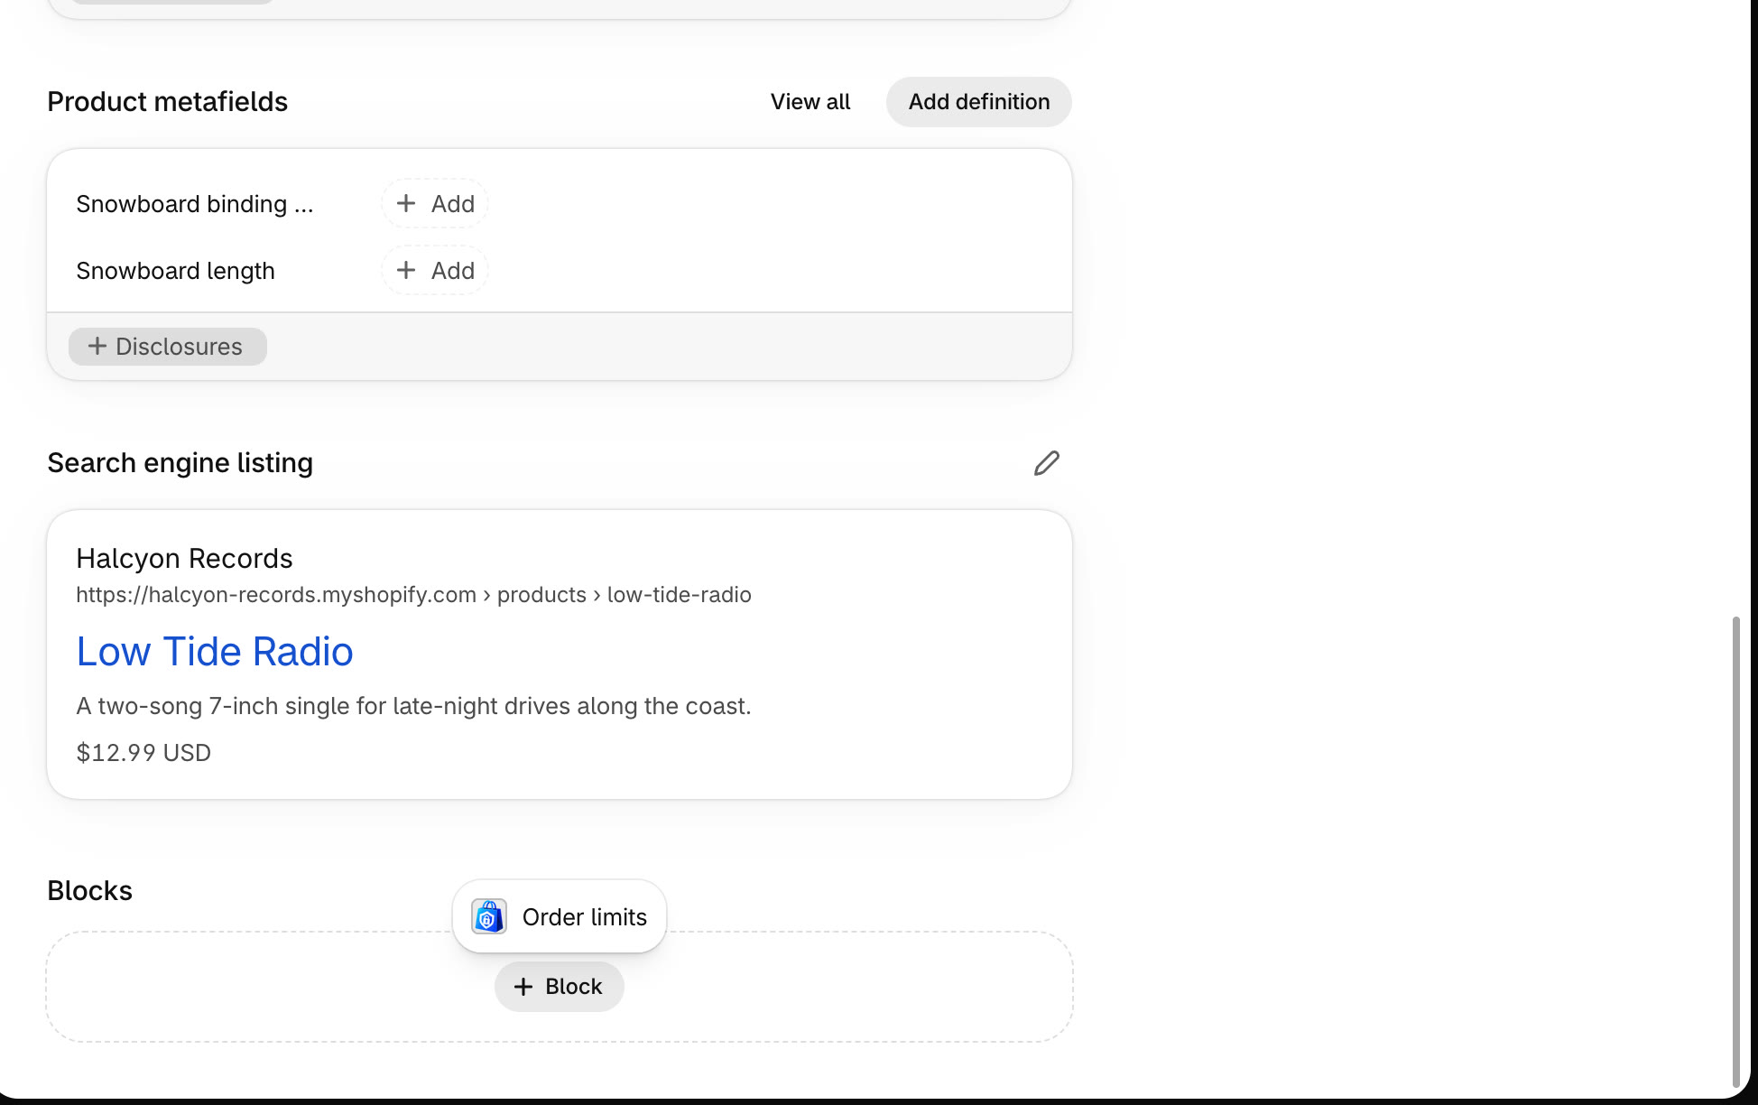Click the Snowboard length label
1758x1105 pixels.
(175, 271)
